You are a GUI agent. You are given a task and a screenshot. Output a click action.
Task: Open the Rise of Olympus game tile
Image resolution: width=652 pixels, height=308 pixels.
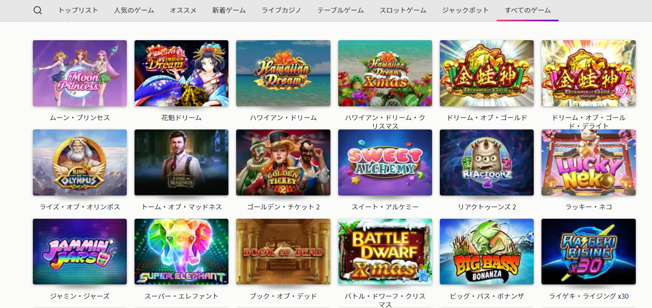80,162
